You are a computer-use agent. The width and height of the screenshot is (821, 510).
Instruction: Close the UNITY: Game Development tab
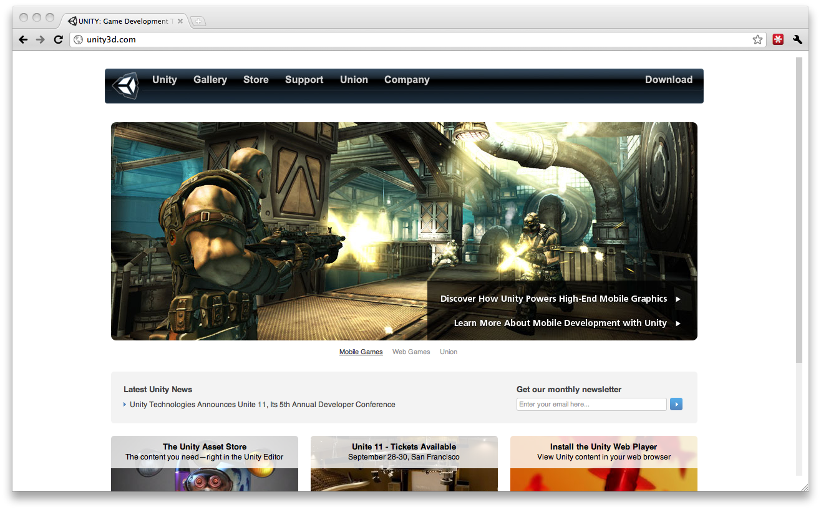point(180,21)
